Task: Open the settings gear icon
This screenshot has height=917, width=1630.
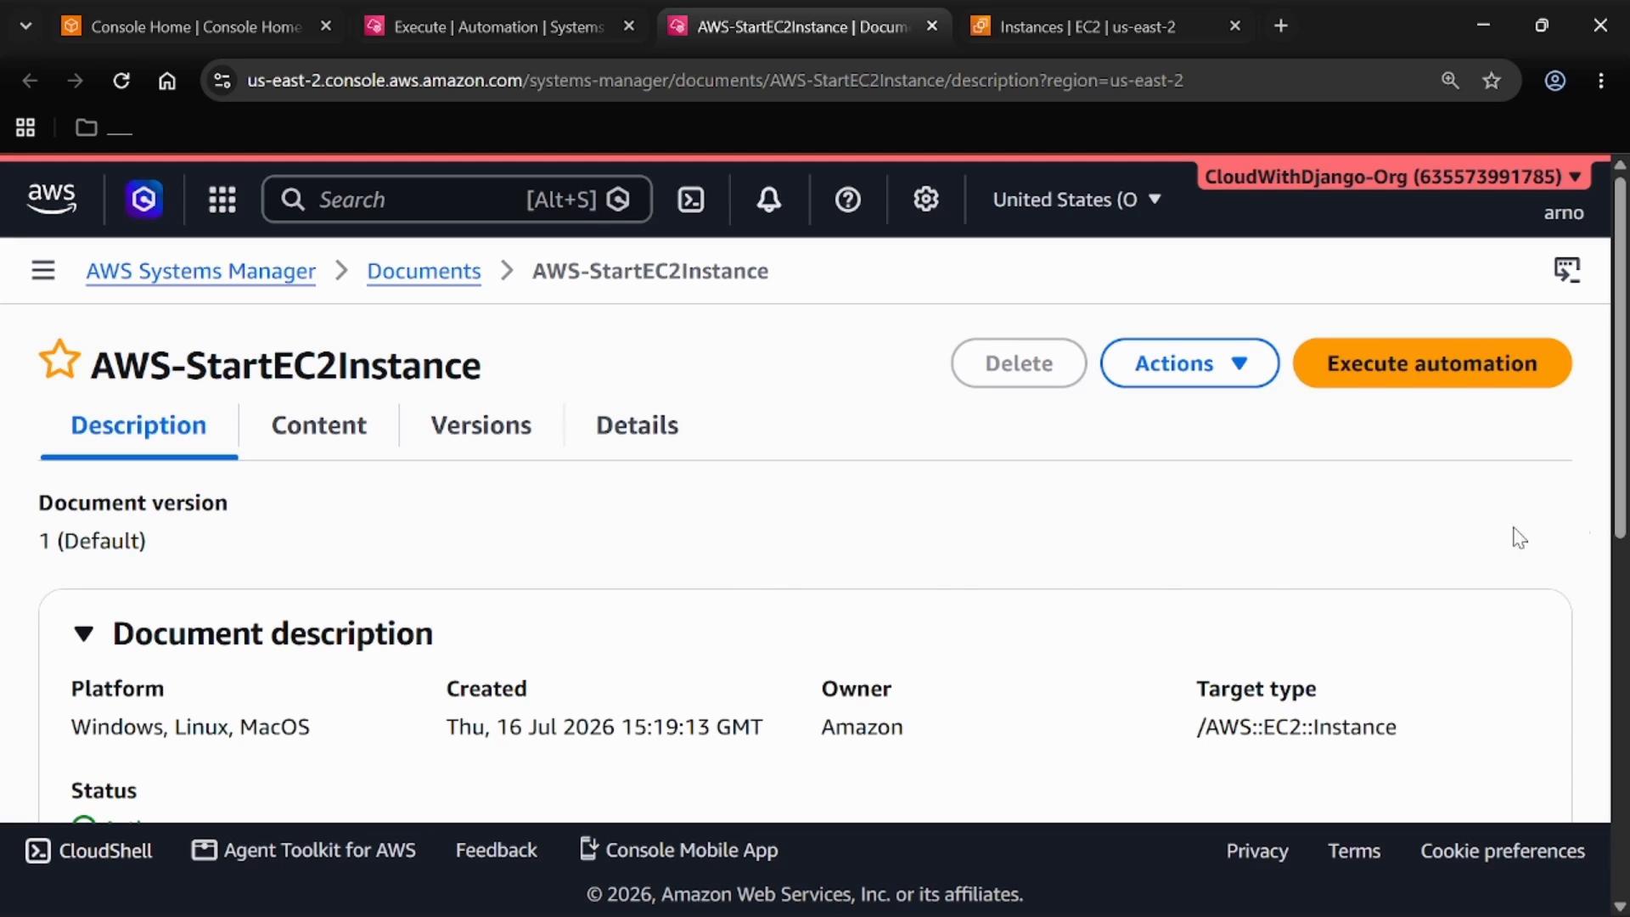Action: pyautogui.click(x=926, y=200)
